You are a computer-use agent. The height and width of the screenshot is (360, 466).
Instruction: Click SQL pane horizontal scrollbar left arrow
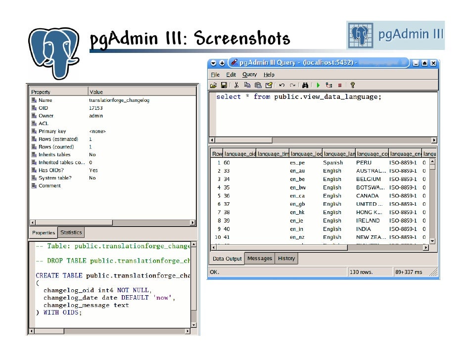32,331
